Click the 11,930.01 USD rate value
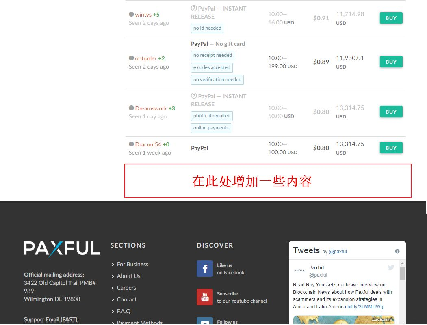This screenshot has height=325, width=427. pyautogui.click(x=350, y=62)
